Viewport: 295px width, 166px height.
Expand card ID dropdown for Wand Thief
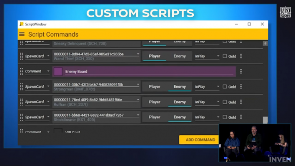(138, 54)
